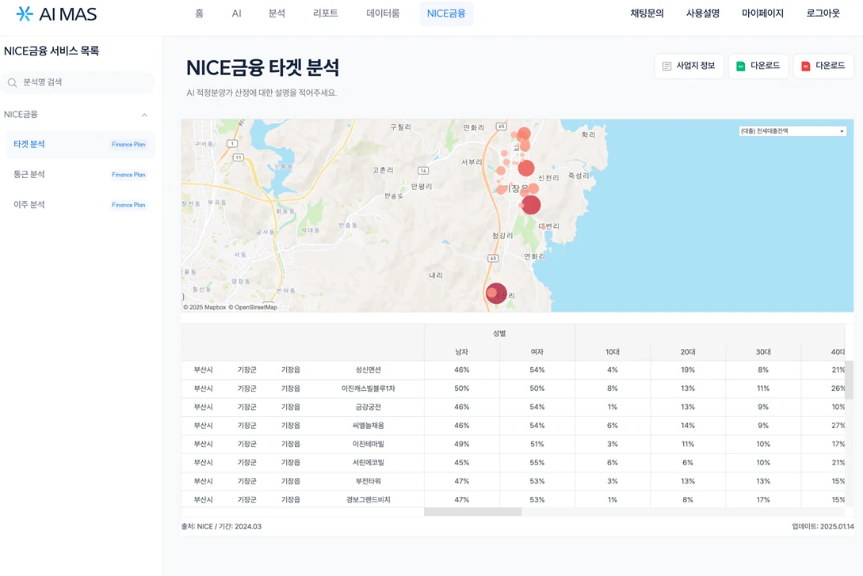The width and height of the screenshot is (863, 576).
Task: Open the (대출) 전세대출잔액 map dropdown
Action: click(792, 131)
